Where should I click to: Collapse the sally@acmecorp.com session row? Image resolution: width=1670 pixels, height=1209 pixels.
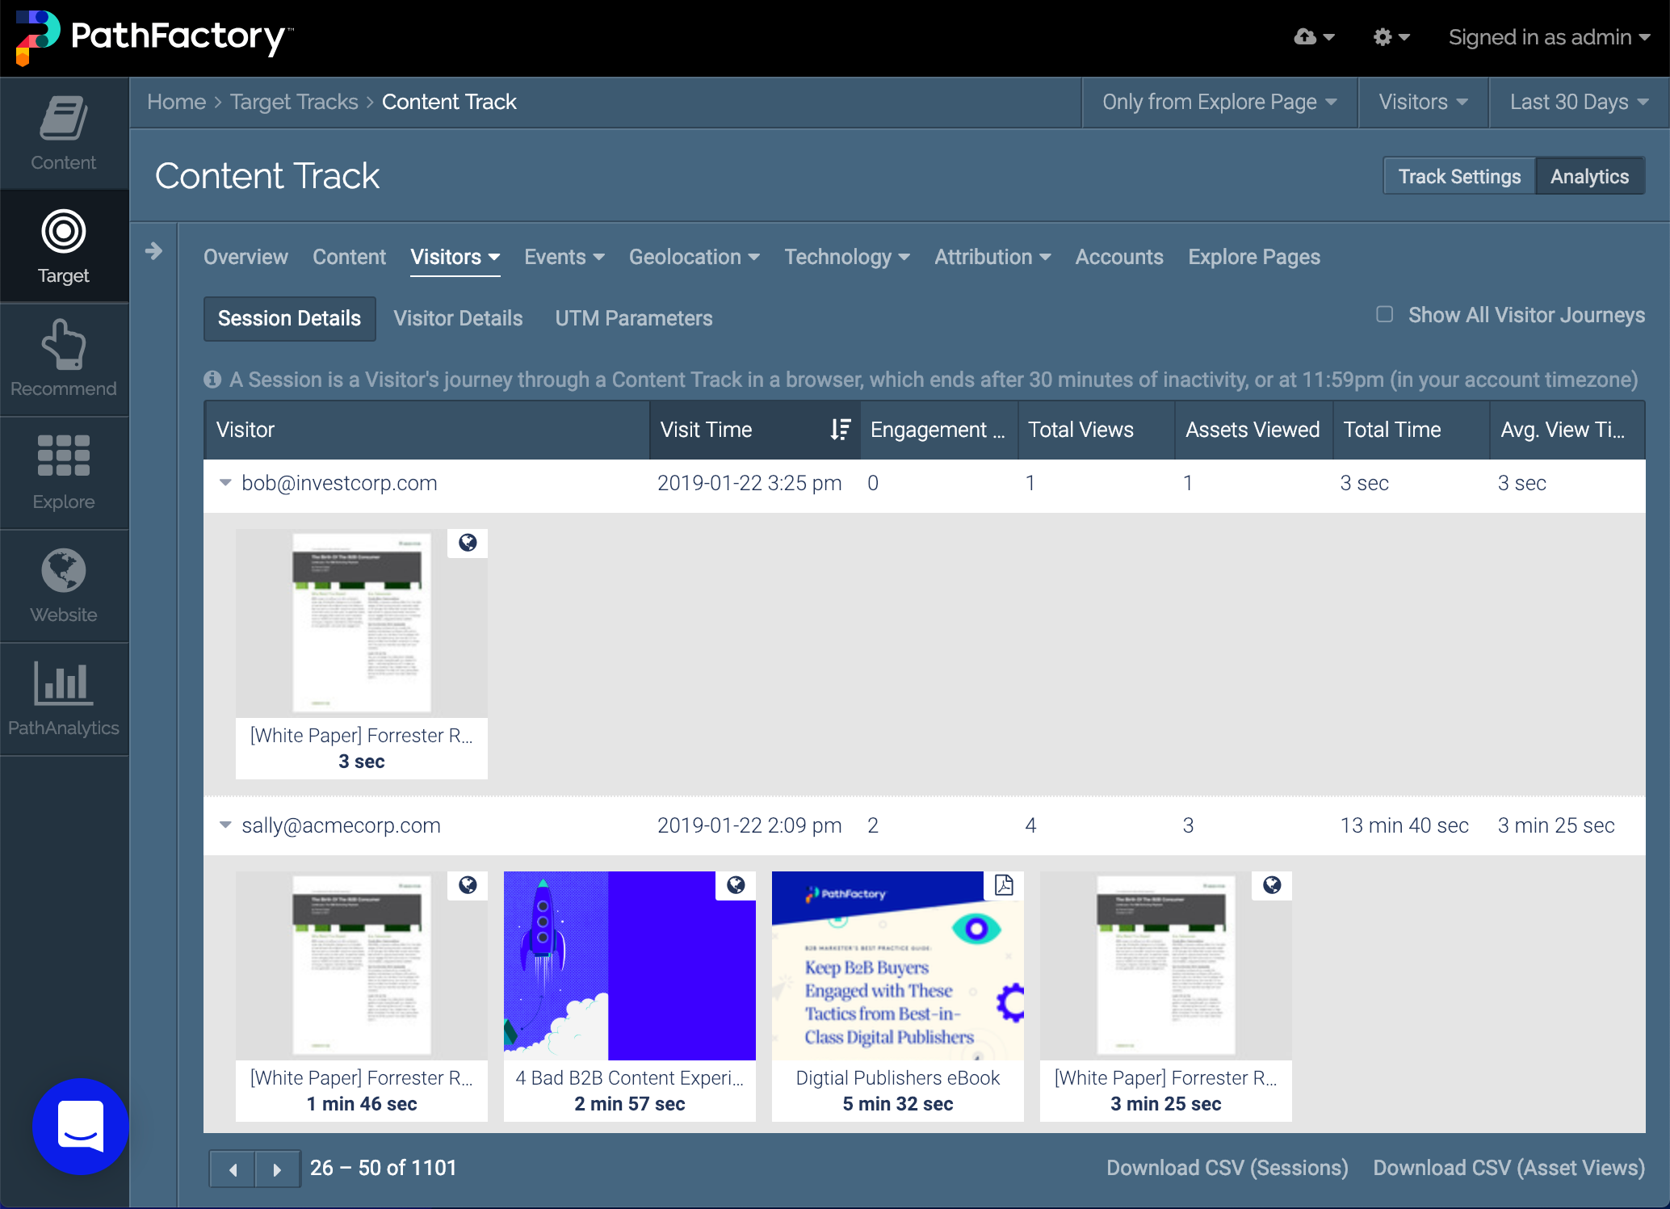(225, 825)
